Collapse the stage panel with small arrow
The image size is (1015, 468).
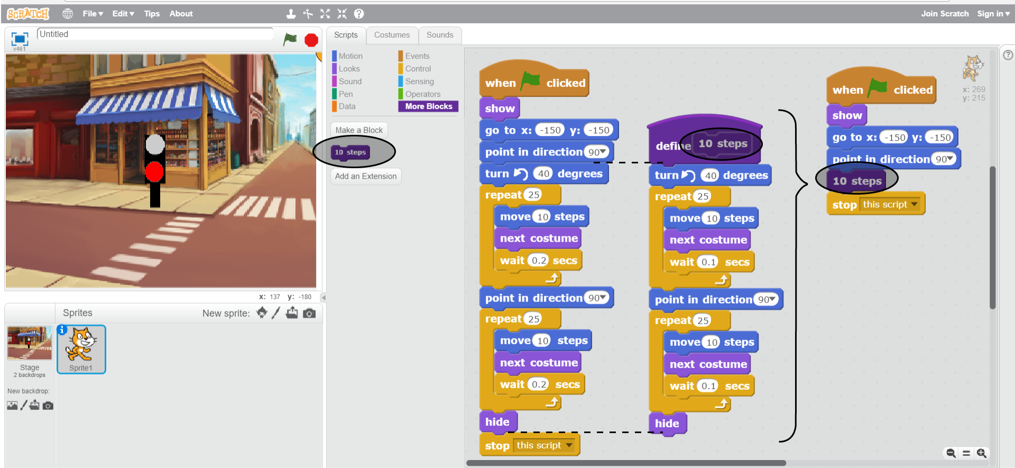(323, 298)
